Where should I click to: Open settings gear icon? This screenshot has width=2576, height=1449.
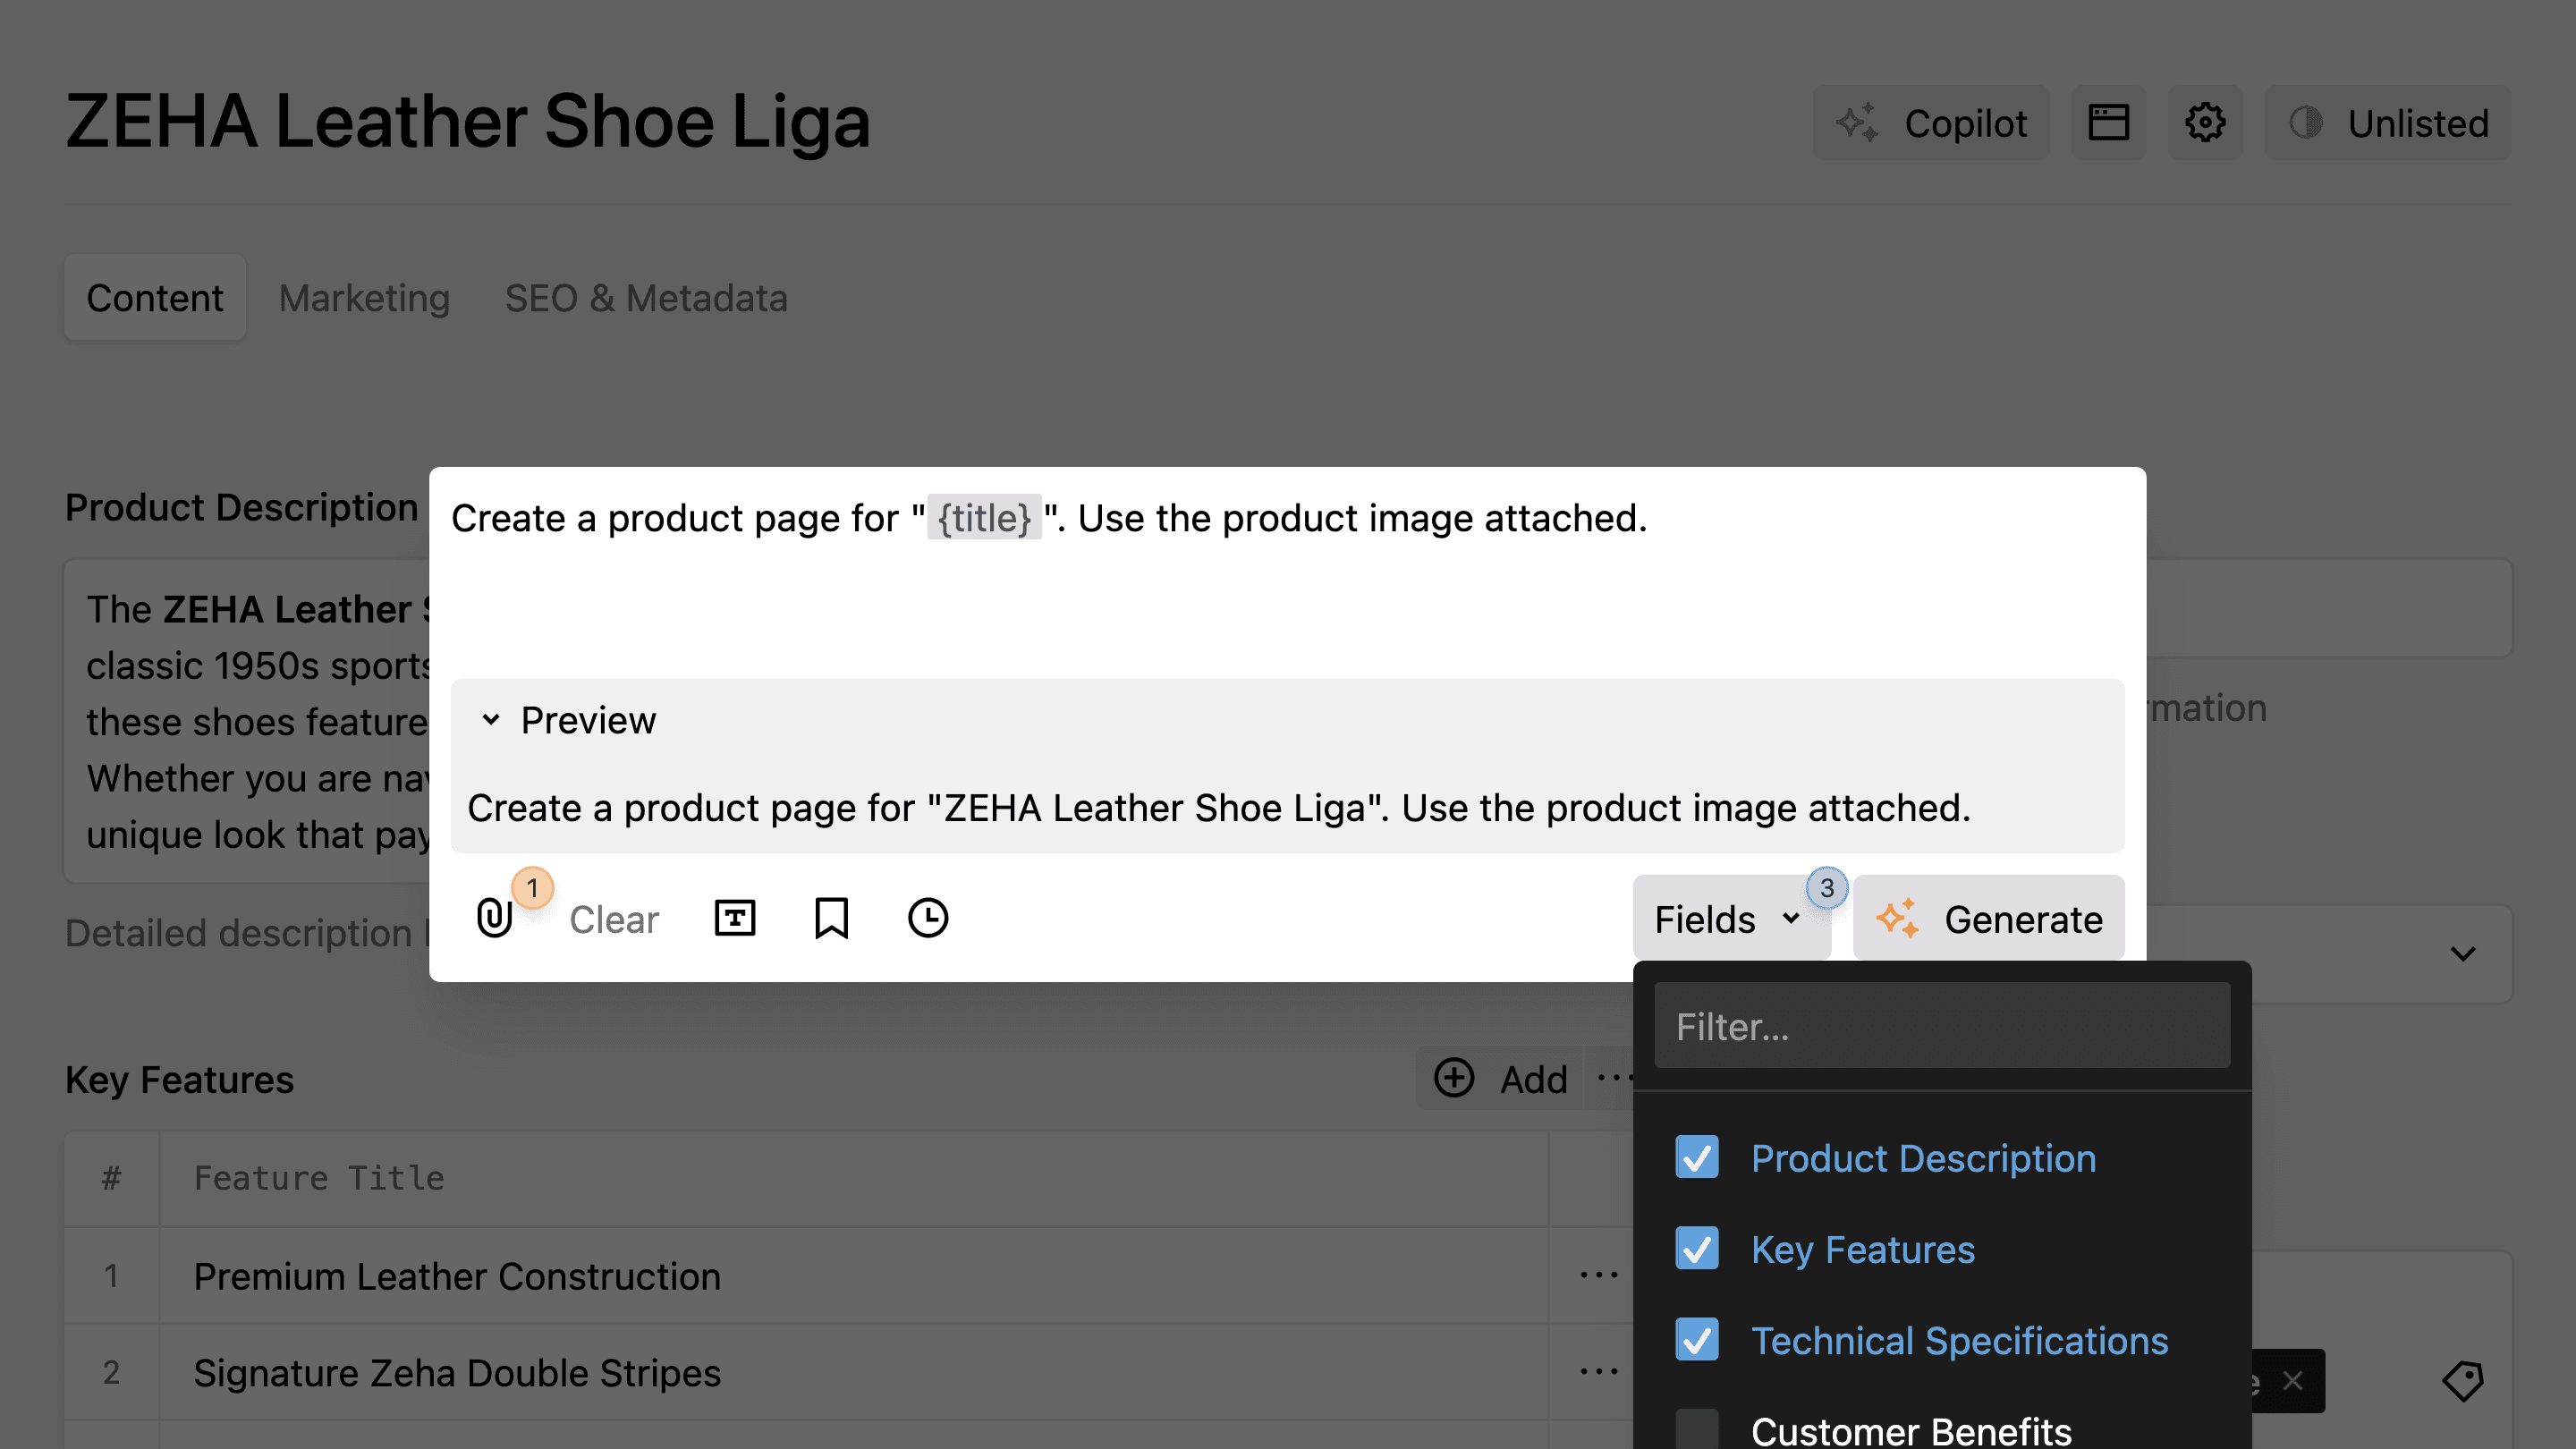[2205, 123]
